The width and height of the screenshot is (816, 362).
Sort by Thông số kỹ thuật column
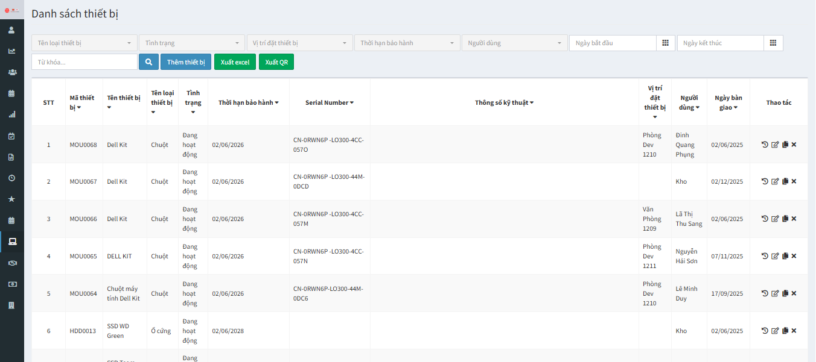504,103
